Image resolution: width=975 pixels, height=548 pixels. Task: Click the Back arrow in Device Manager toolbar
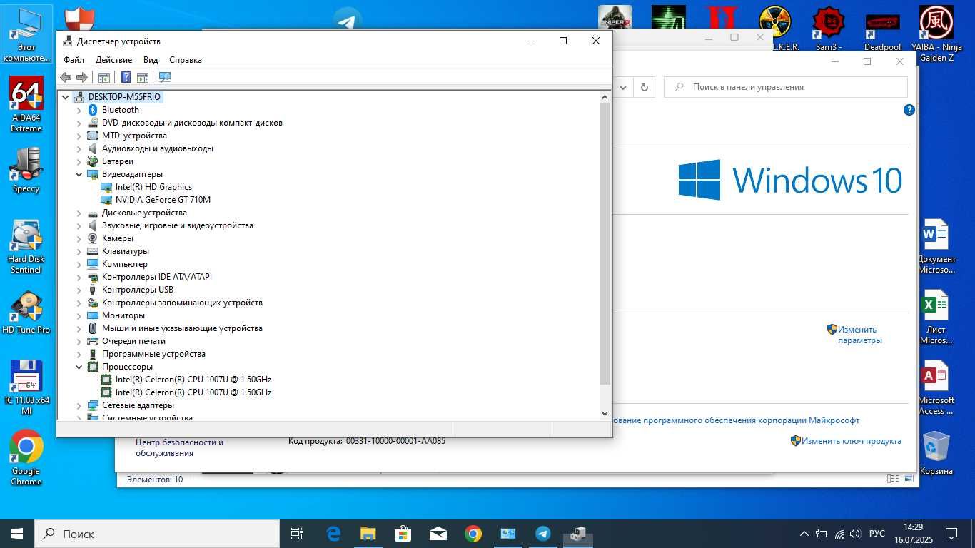click(x=66, y=77)
